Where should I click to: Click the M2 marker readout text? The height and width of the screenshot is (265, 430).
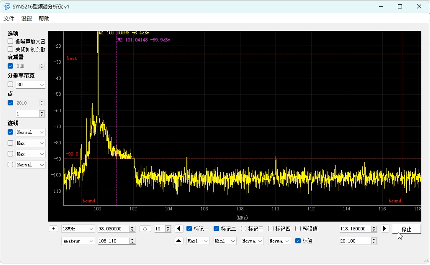pyautogui.click(x=144, y=40)
